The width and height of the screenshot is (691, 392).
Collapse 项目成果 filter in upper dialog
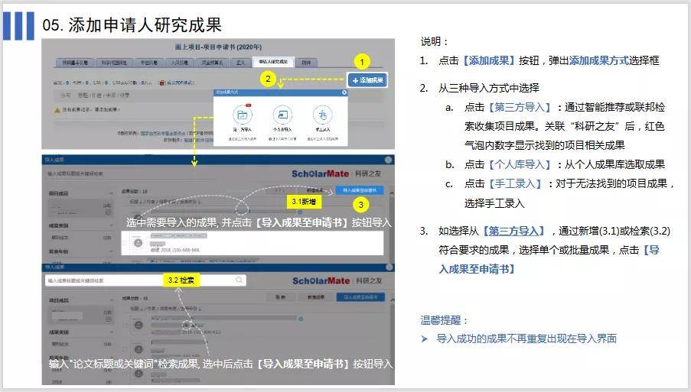click(x=111, y=193)
